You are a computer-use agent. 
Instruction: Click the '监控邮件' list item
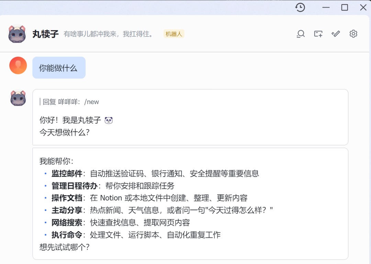coord(67,173)
